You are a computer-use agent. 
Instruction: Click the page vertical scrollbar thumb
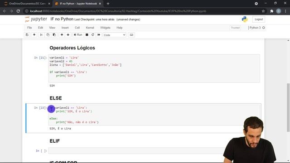(x=288, y=107)
